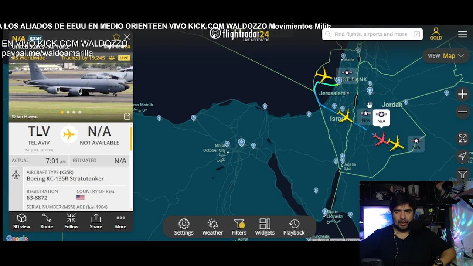This screenshot has width=473, height=266.
Task: Click the Jordan map label
Action: [x=392, y=105]
